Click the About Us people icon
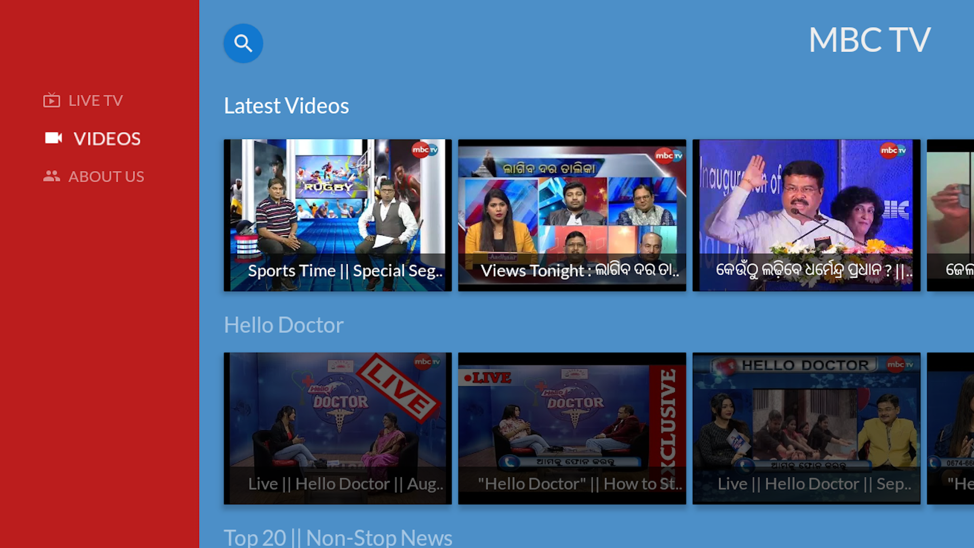The height and width of the screenshot is (548, 974). 51,176
